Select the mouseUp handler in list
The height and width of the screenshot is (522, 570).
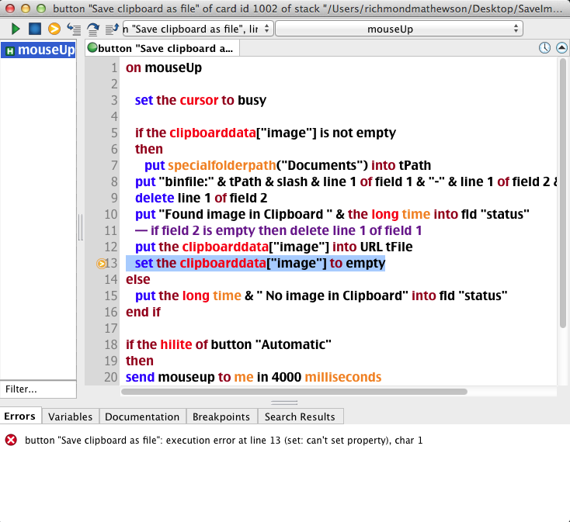[39, 51]
